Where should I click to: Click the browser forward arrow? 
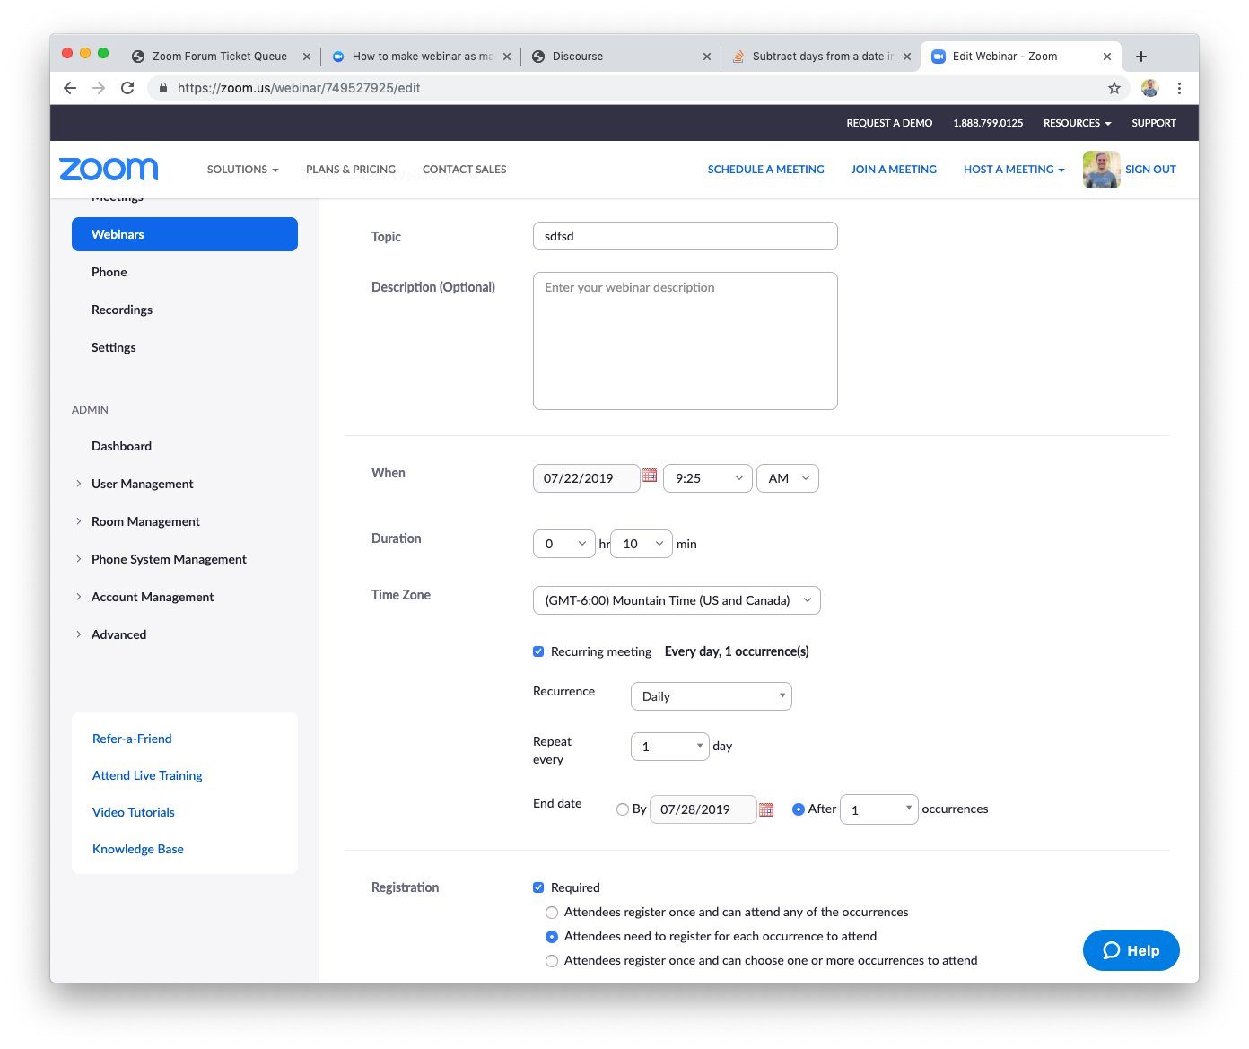(99, 88)
